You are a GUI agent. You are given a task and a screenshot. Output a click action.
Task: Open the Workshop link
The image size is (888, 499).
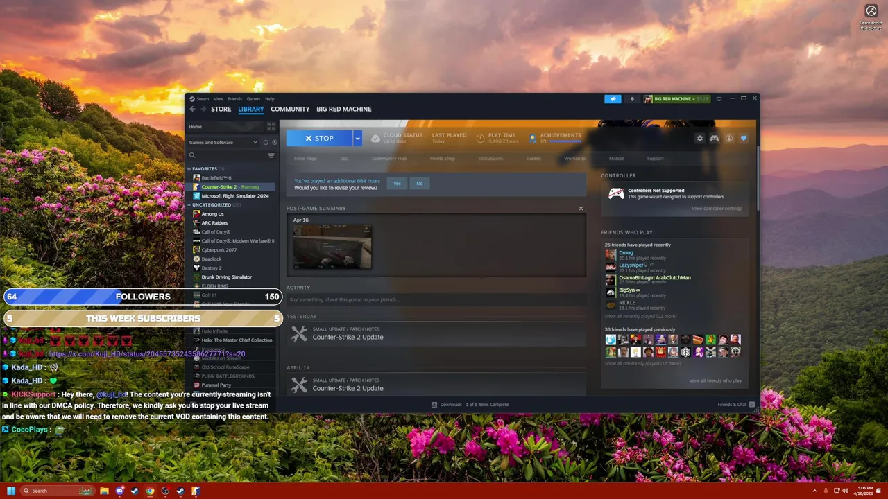pos(575,159)
